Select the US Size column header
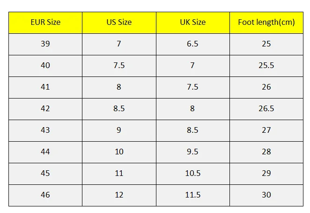This screenshot has height=213, width=310. (x=119, y=23)
